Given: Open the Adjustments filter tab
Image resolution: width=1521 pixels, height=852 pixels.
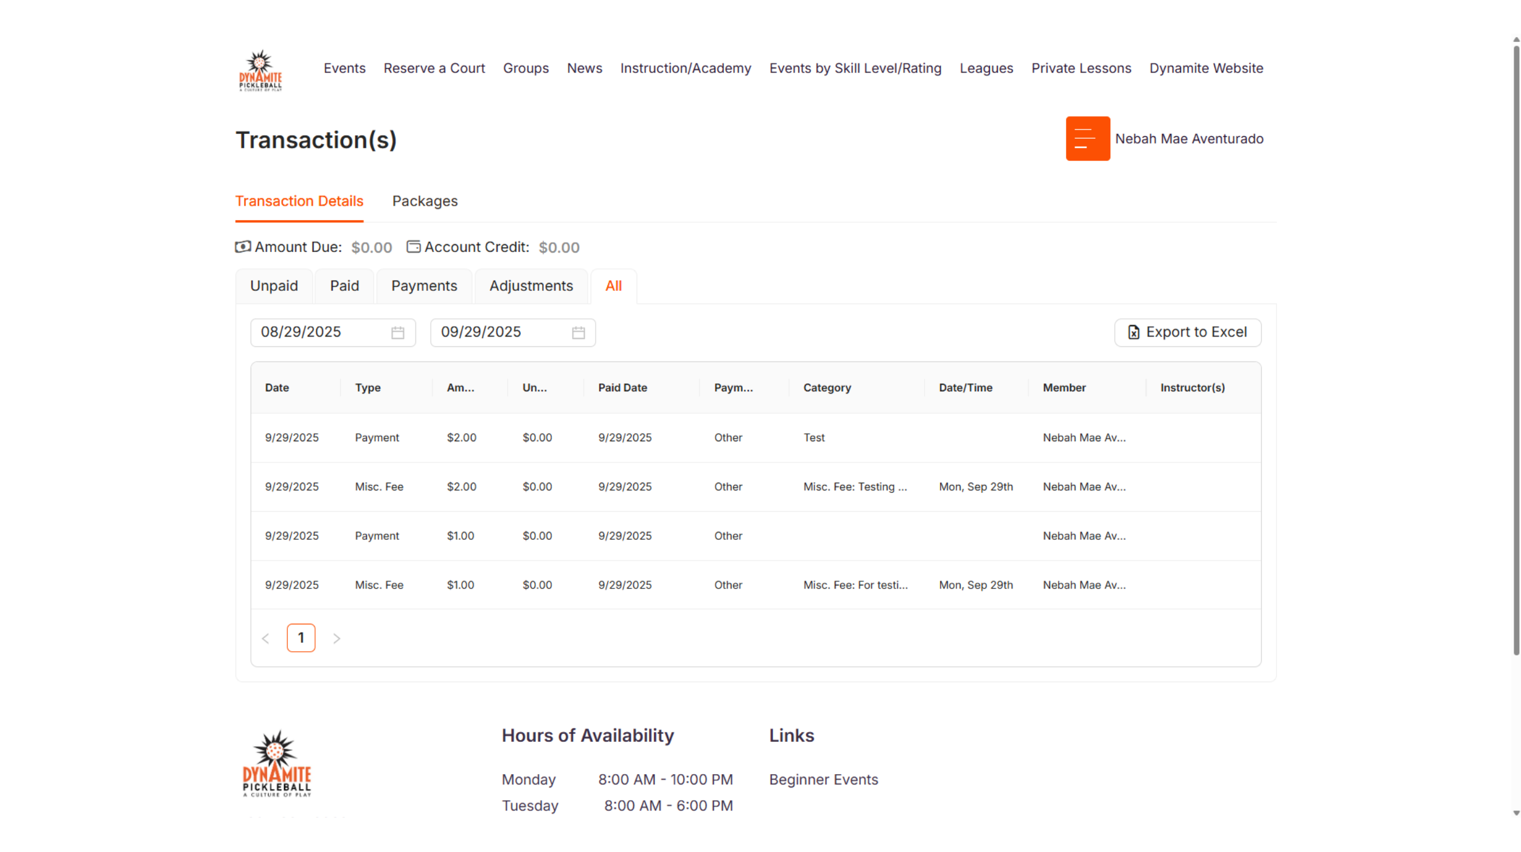Looking at the screenshot, I should click(x=531, y=286).
